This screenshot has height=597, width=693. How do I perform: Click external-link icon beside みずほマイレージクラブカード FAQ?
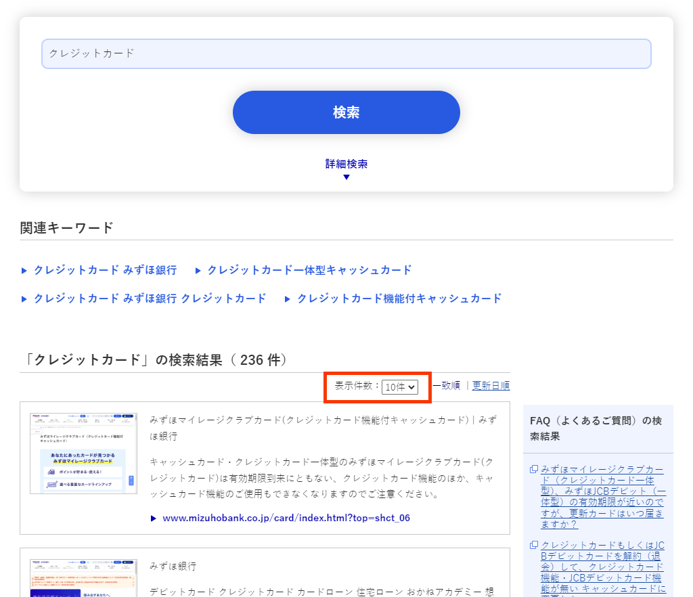534,469
